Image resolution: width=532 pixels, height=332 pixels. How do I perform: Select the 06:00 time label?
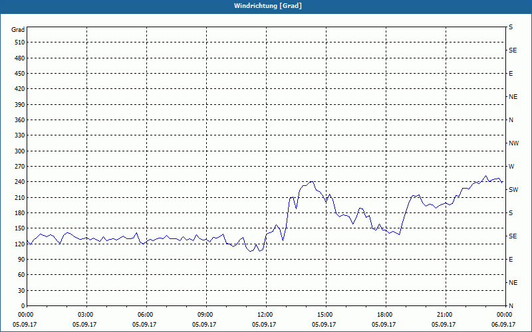146,315
